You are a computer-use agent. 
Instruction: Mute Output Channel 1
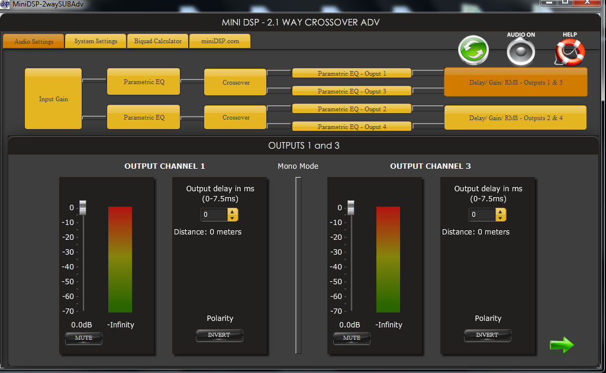pos(83,338)
